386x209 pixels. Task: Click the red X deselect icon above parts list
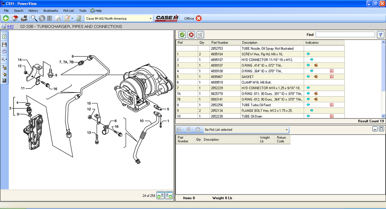(x=191, y=35)
